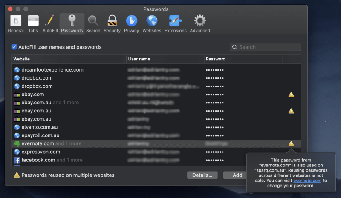Viewport: 341px width, 198px height.
Task: Open the Websites globe pane
Action: (152, 24)
